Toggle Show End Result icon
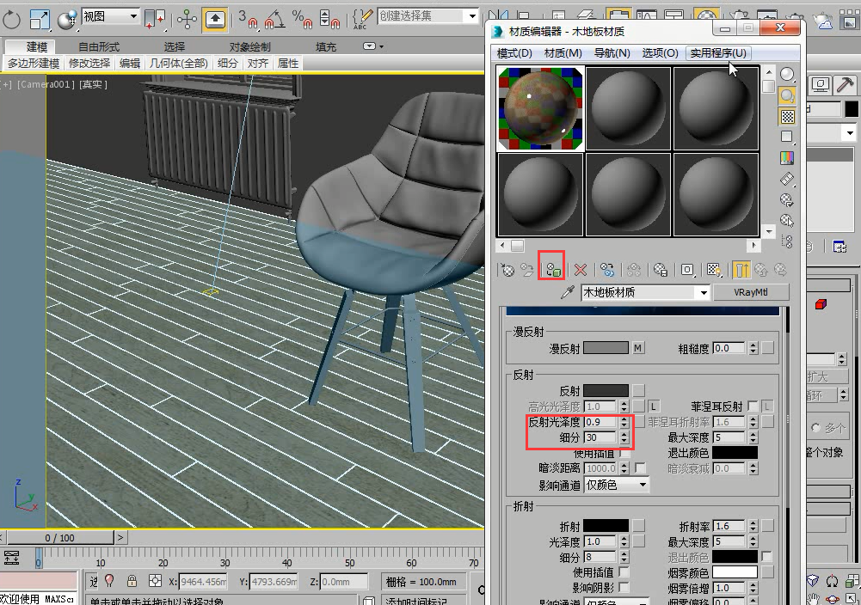 click(x=741, y=270)
